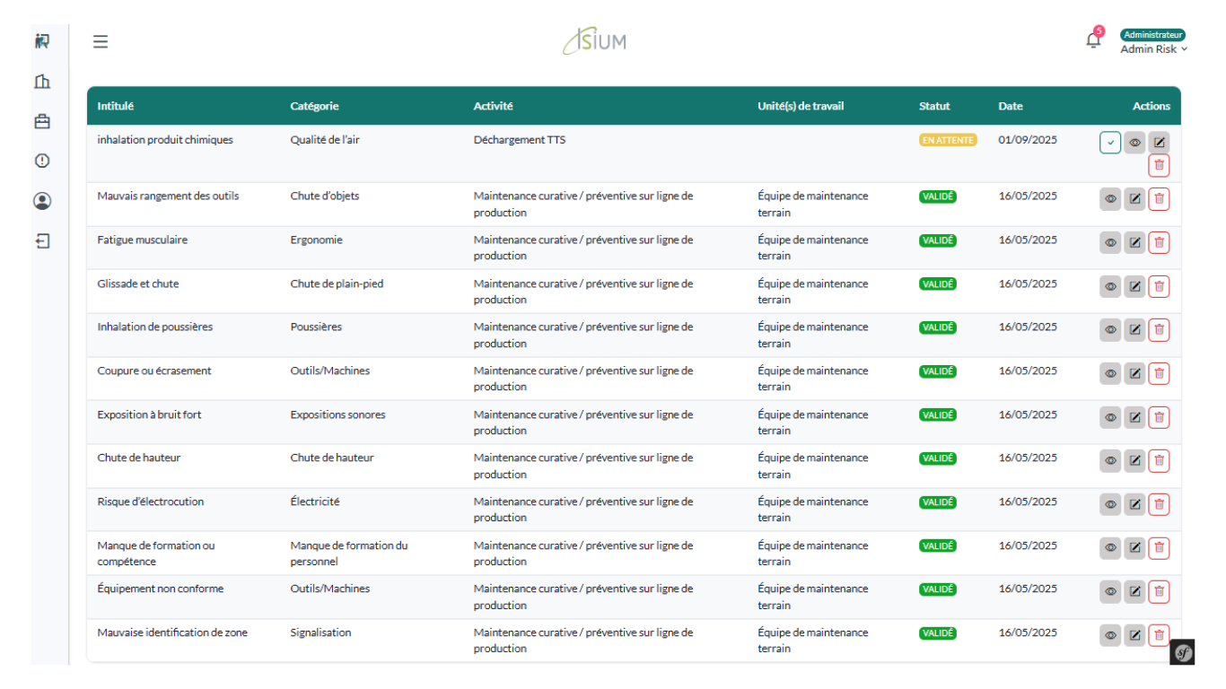Click the 'Statut' column header
Viewport: 1226px width, 689px height.
933,106
